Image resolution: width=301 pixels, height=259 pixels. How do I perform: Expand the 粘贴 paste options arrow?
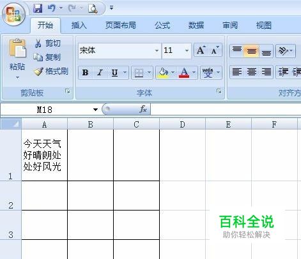click(17, 78)
